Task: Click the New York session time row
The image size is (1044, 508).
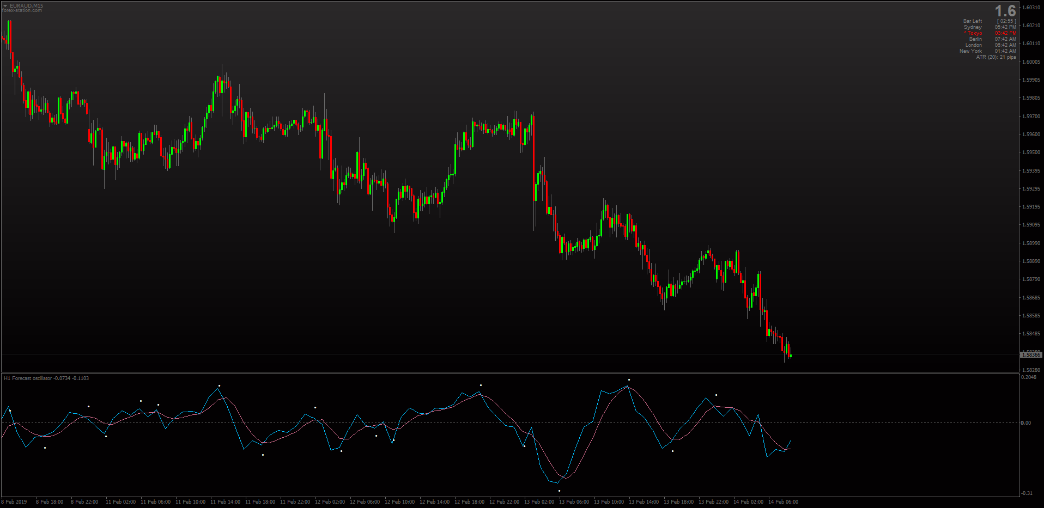Action: coord(988,51)
